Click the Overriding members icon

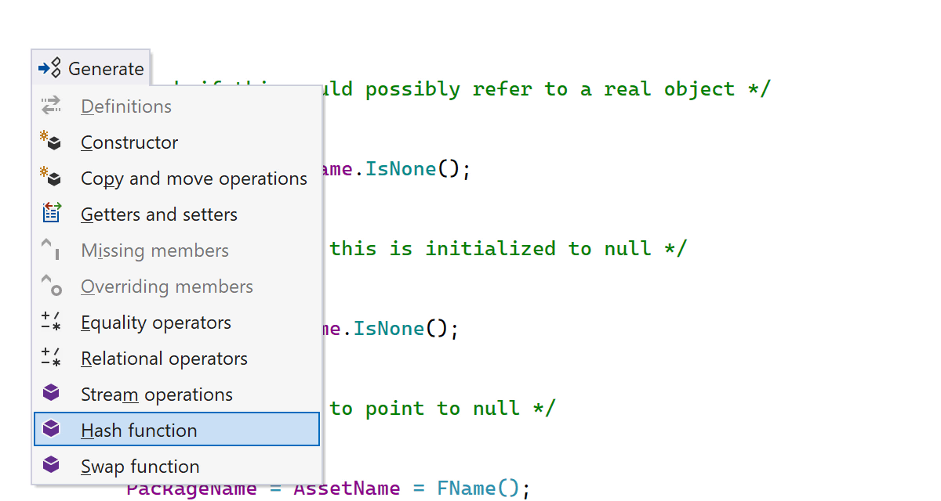52,286
